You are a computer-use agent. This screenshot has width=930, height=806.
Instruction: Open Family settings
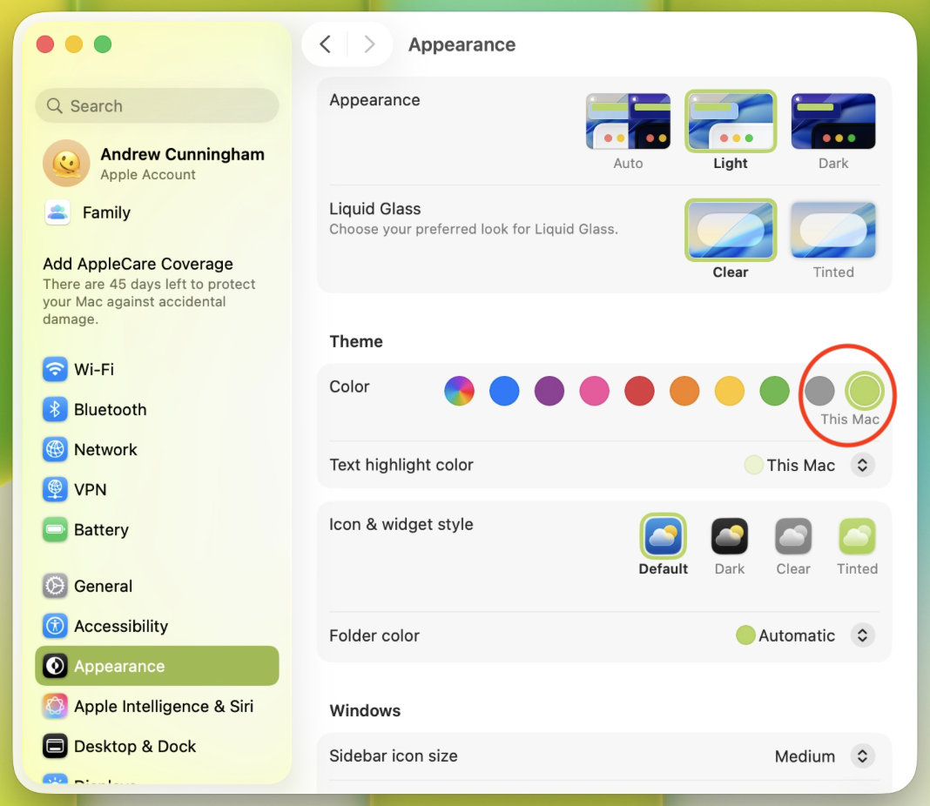click(x=157, y=212)
